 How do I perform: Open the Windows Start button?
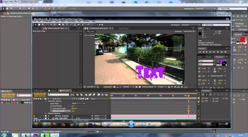click(4, 136)
